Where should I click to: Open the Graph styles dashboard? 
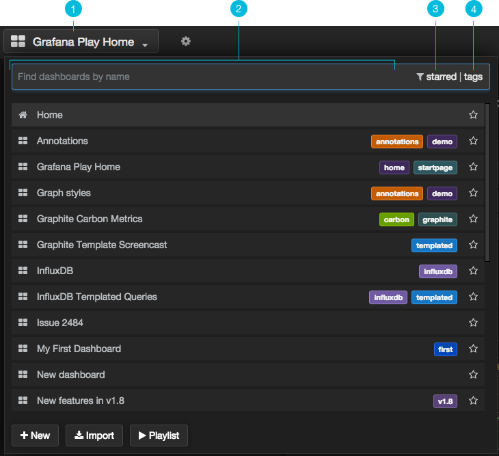coord(248,193)
